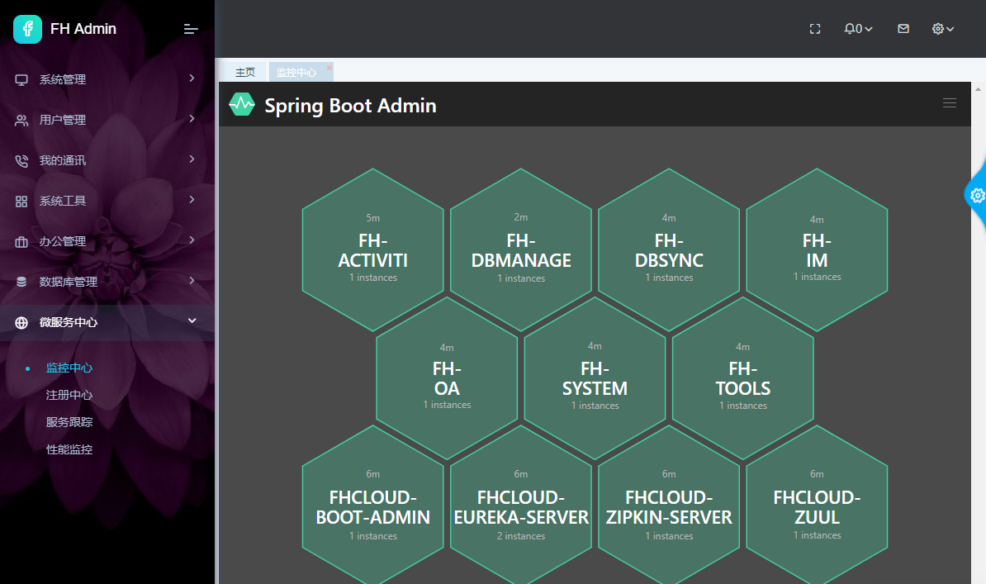Expand the 数据库管理 menu chevron
Image resolution: width=986 pixels, height=584 pixels.
pyautogui.click(x=192, y=280)
